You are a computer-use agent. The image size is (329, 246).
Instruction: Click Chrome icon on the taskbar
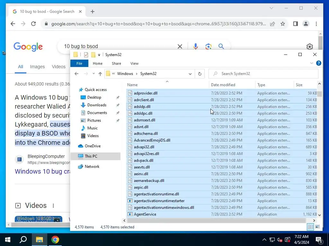[x=55, y=240]
